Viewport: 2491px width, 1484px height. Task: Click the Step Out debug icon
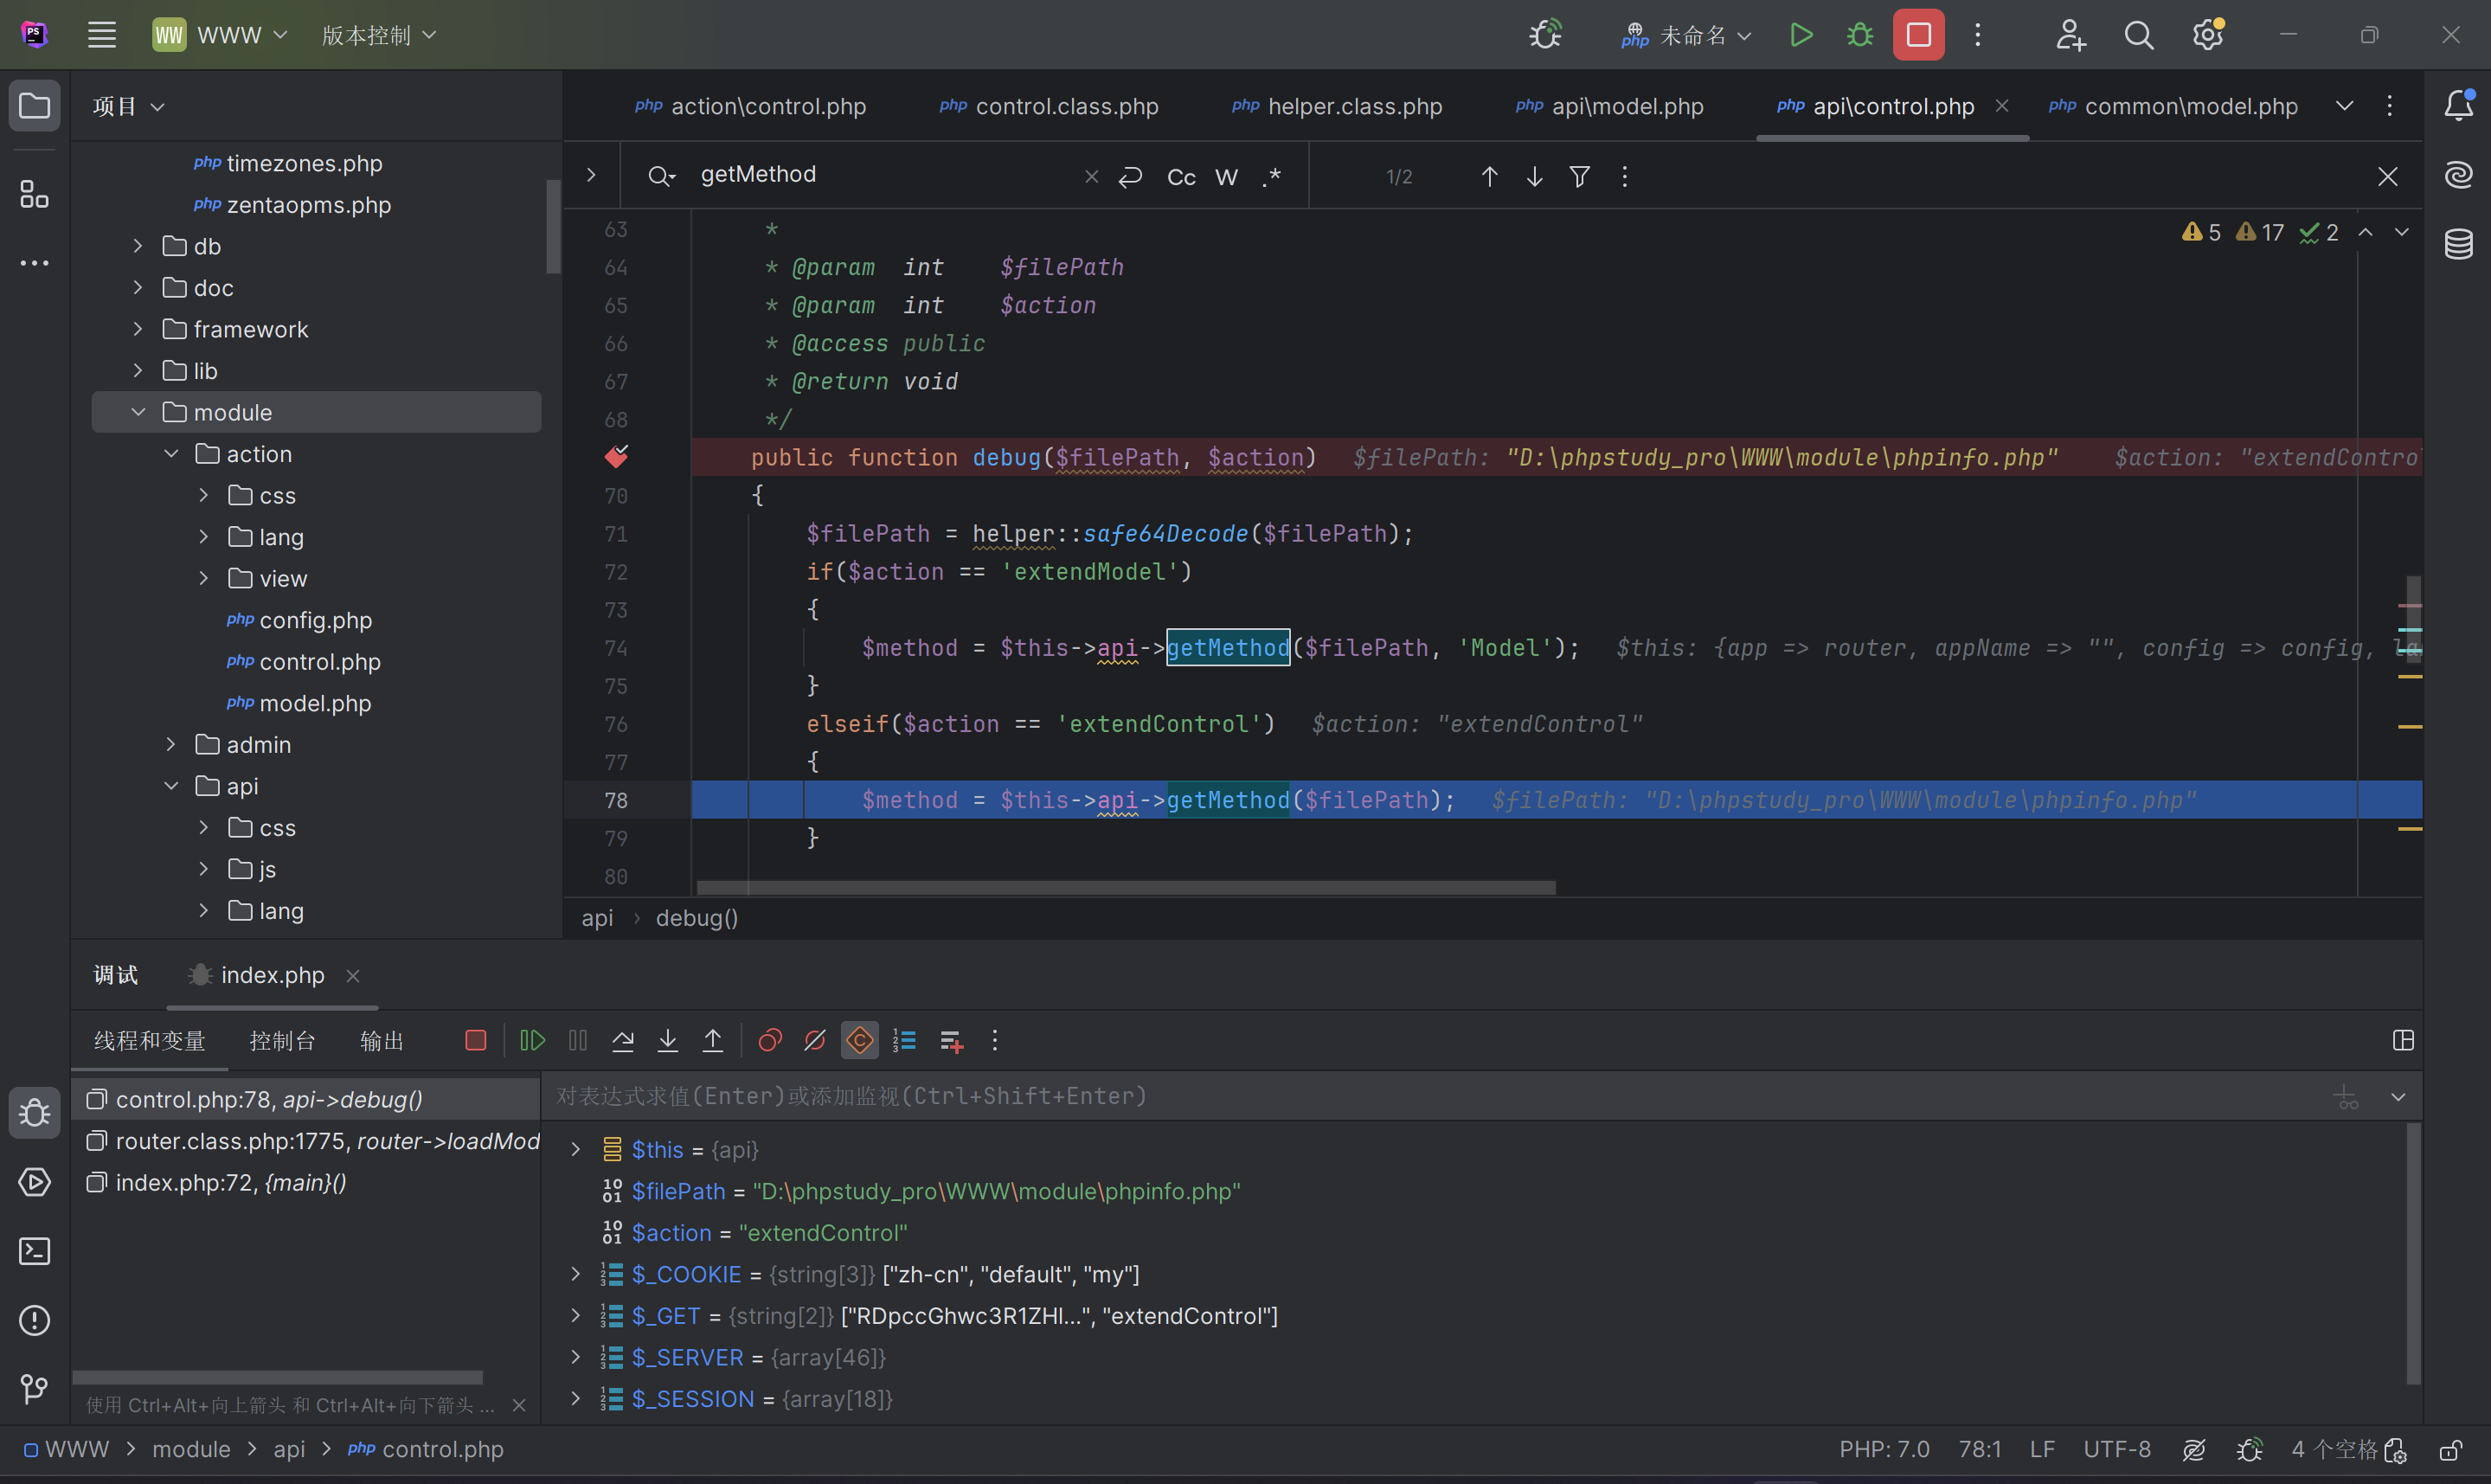coord(713,1041)
